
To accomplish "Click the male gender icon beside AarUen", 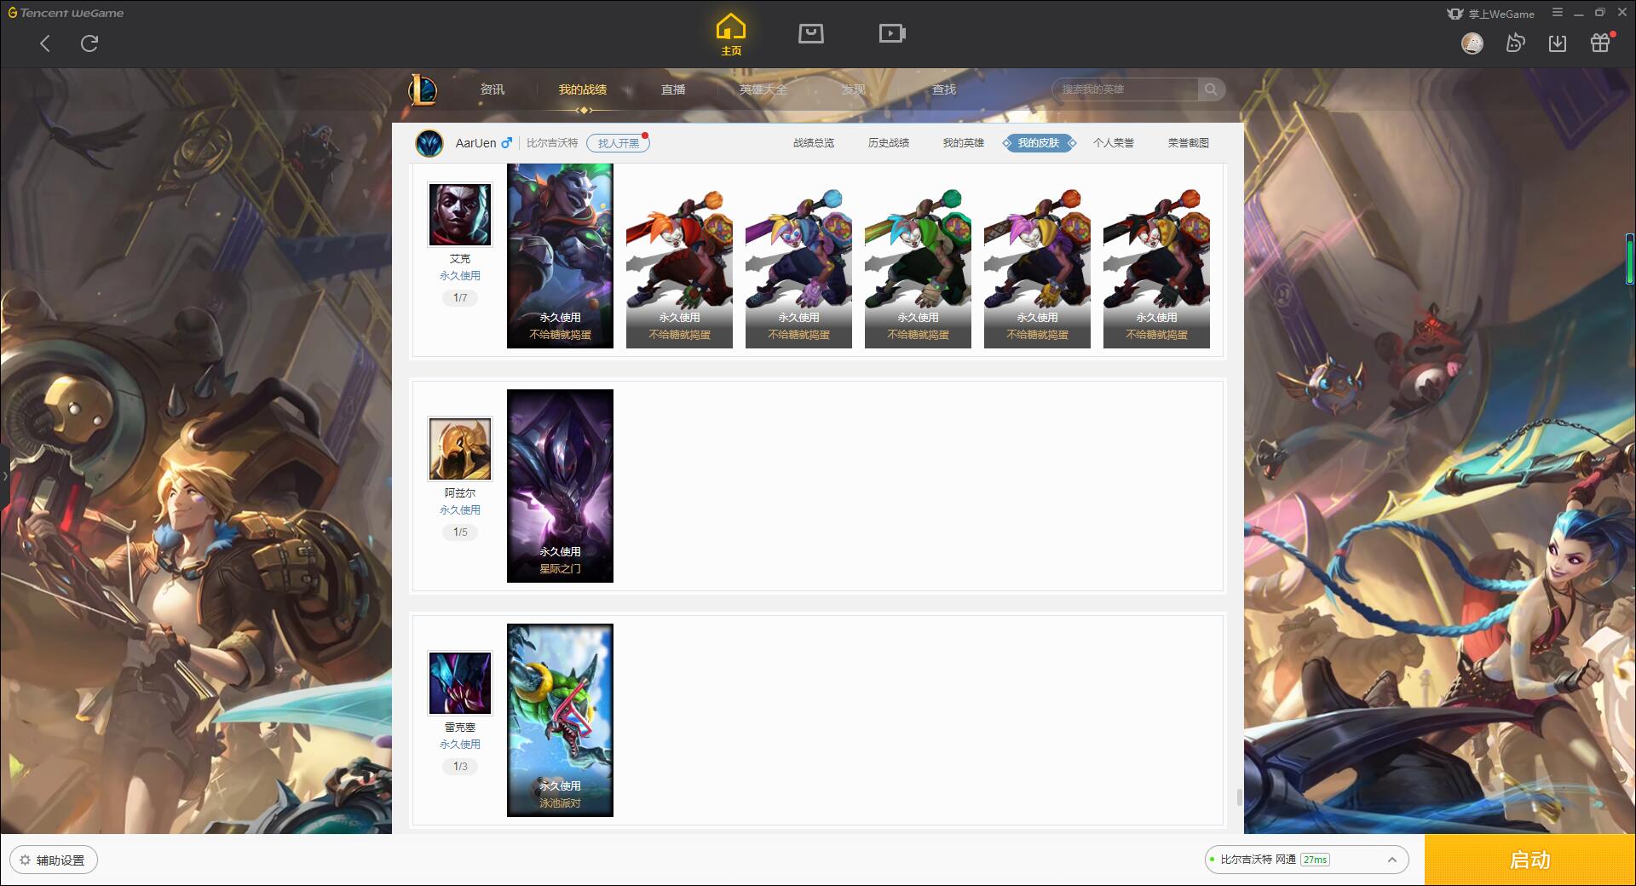I will 507,143.
